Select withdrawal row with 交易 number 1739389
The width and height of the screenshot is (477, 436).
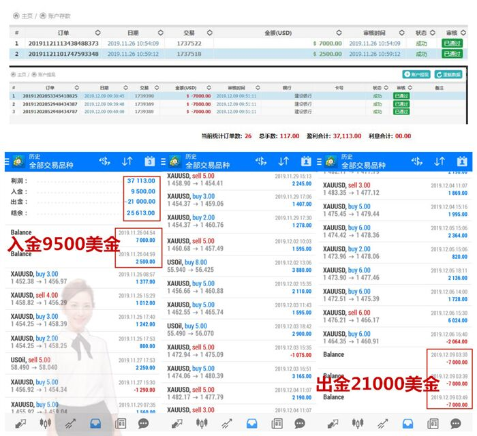click(x=238, y=104)
